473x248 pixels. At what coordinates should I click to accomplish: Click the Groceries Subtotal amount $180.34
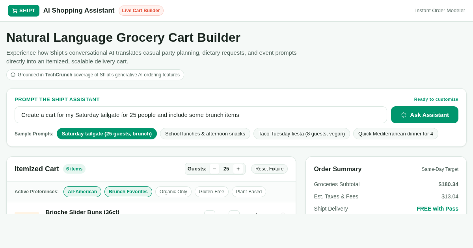[449, 184]
